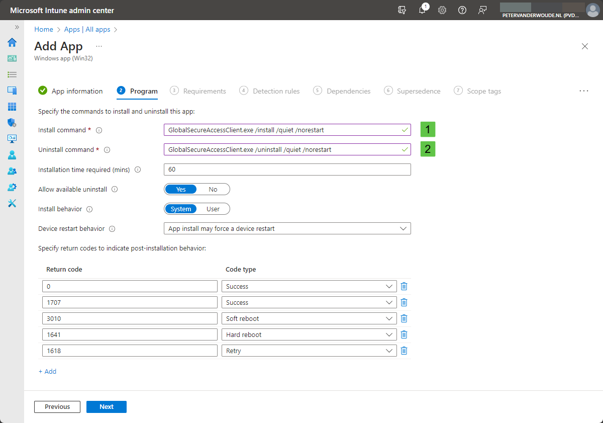Open Groups from the left navigation
This screenshot has height=423, width=603.
coord(12,171)
